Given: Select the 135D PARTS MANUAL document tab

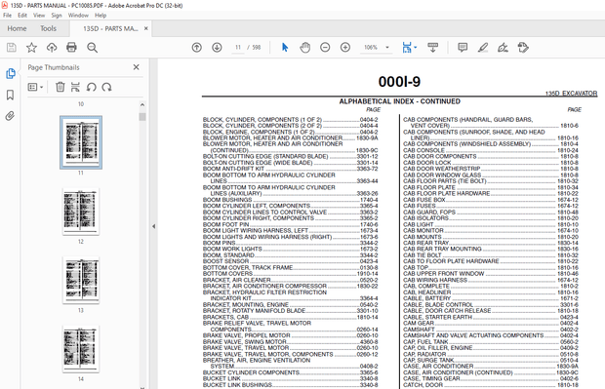Looking at the screenshot, I should tap(110, 28).
